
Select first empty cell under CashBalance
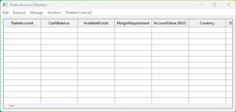[59, 30]
